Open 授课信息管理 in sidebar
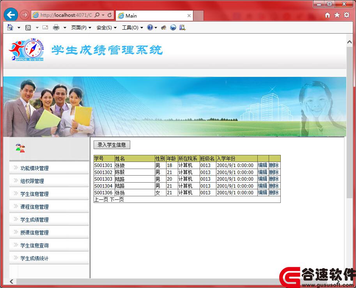This screenshot has height=288, width=356. [x=35, y=233]
